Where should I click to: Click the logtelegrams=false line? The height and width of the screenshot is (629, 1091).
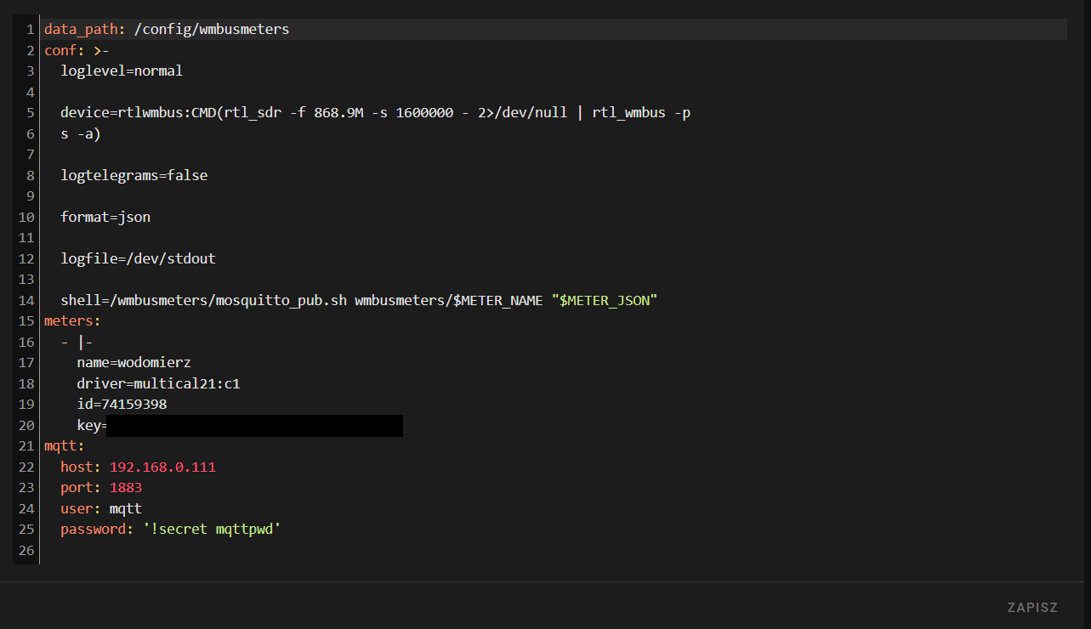click(134, 175)
